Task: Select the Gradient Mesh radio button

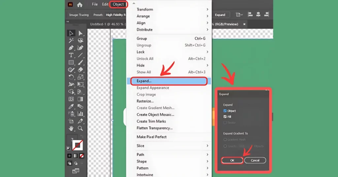Action: 225,139
